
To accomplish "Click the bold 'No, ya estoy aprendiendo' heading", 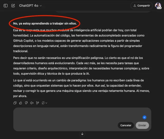I will click(x=45, y=23).
